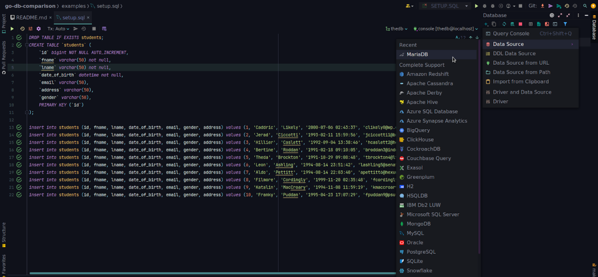Click the Run with Coverage icon in the main toolbar
598x277 pixels.
point(501,6)
